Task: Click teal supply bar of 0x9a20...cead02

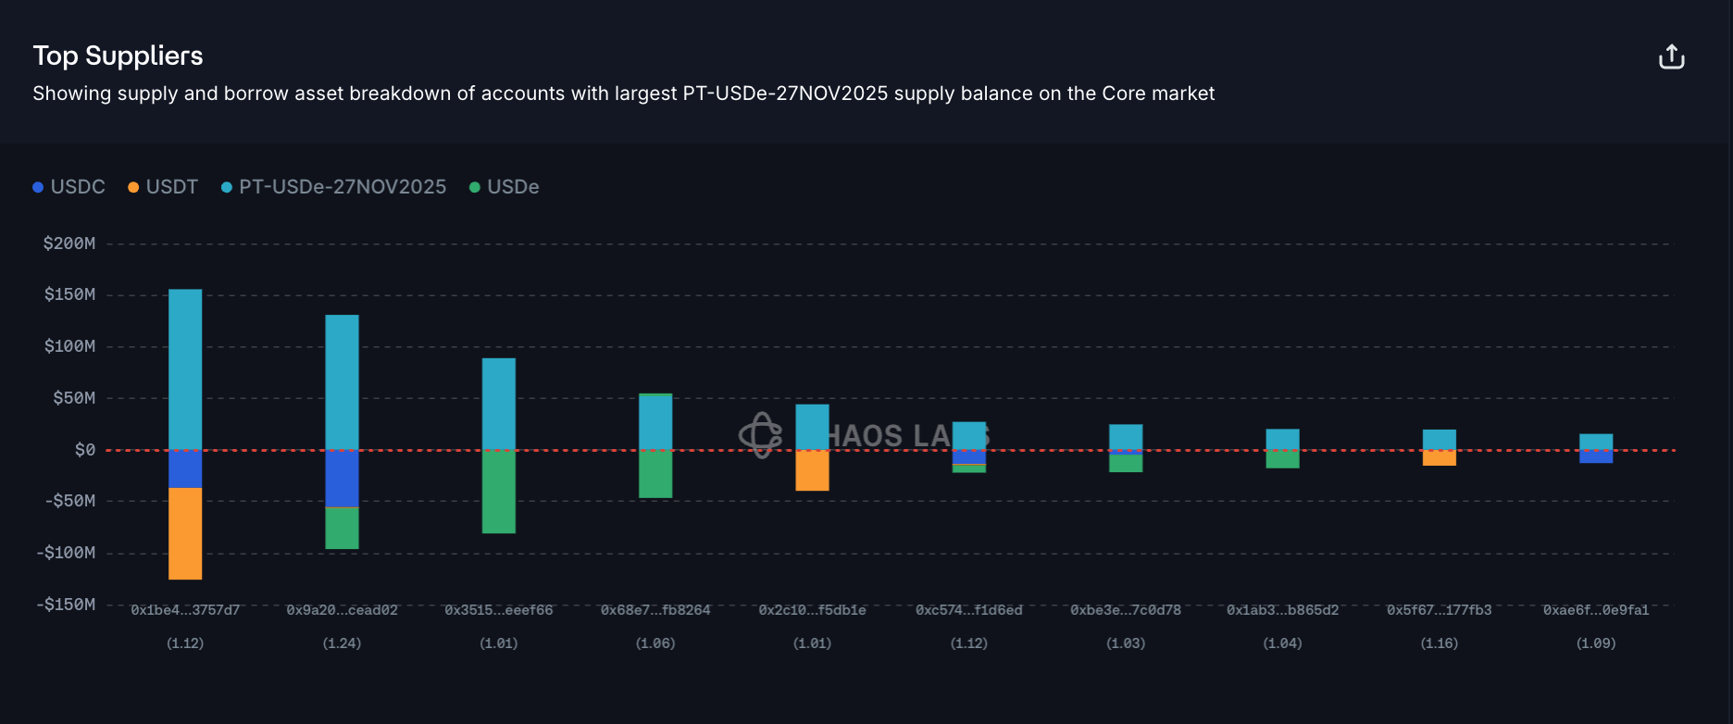Action: [342, 381]
